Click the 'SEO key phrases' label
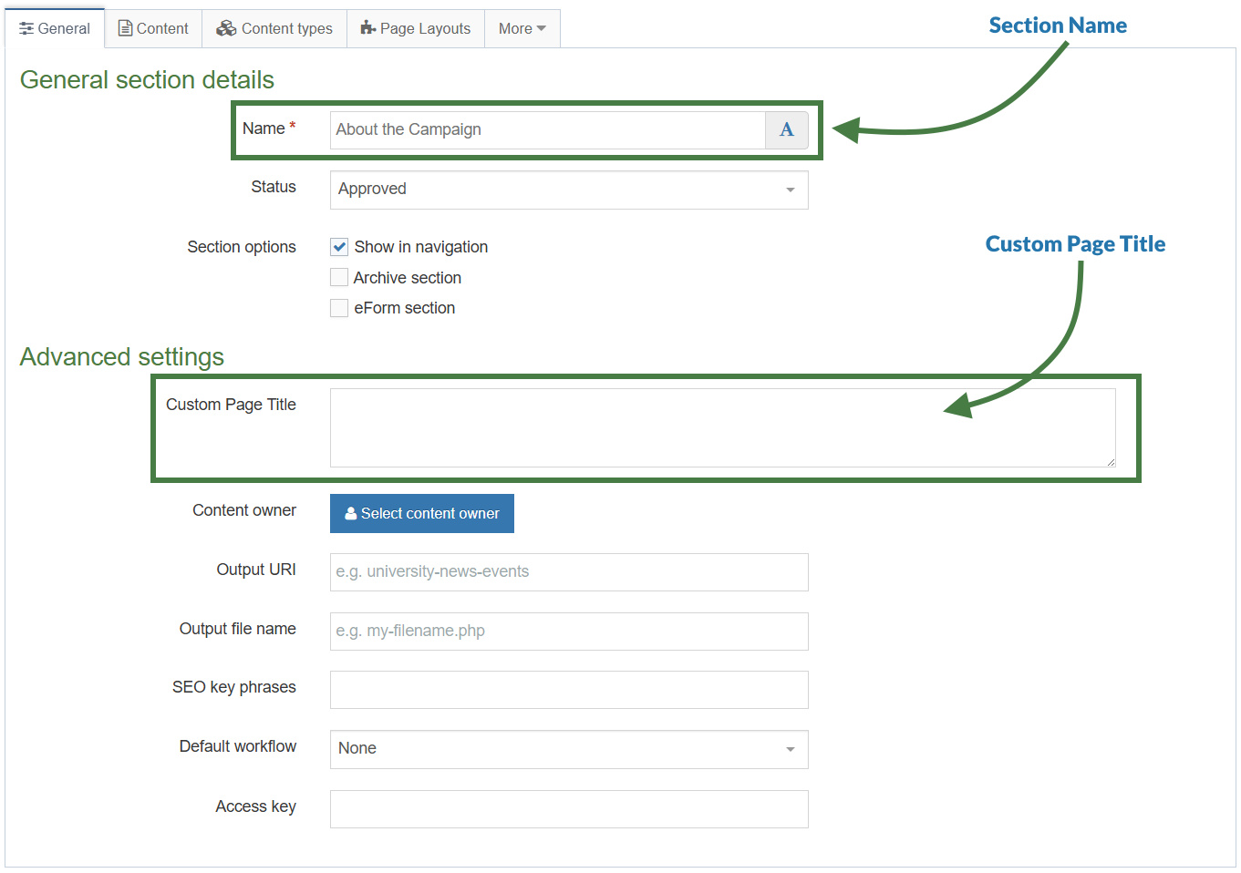This screenshot has height=873, width=1241. tap(234, 687)
